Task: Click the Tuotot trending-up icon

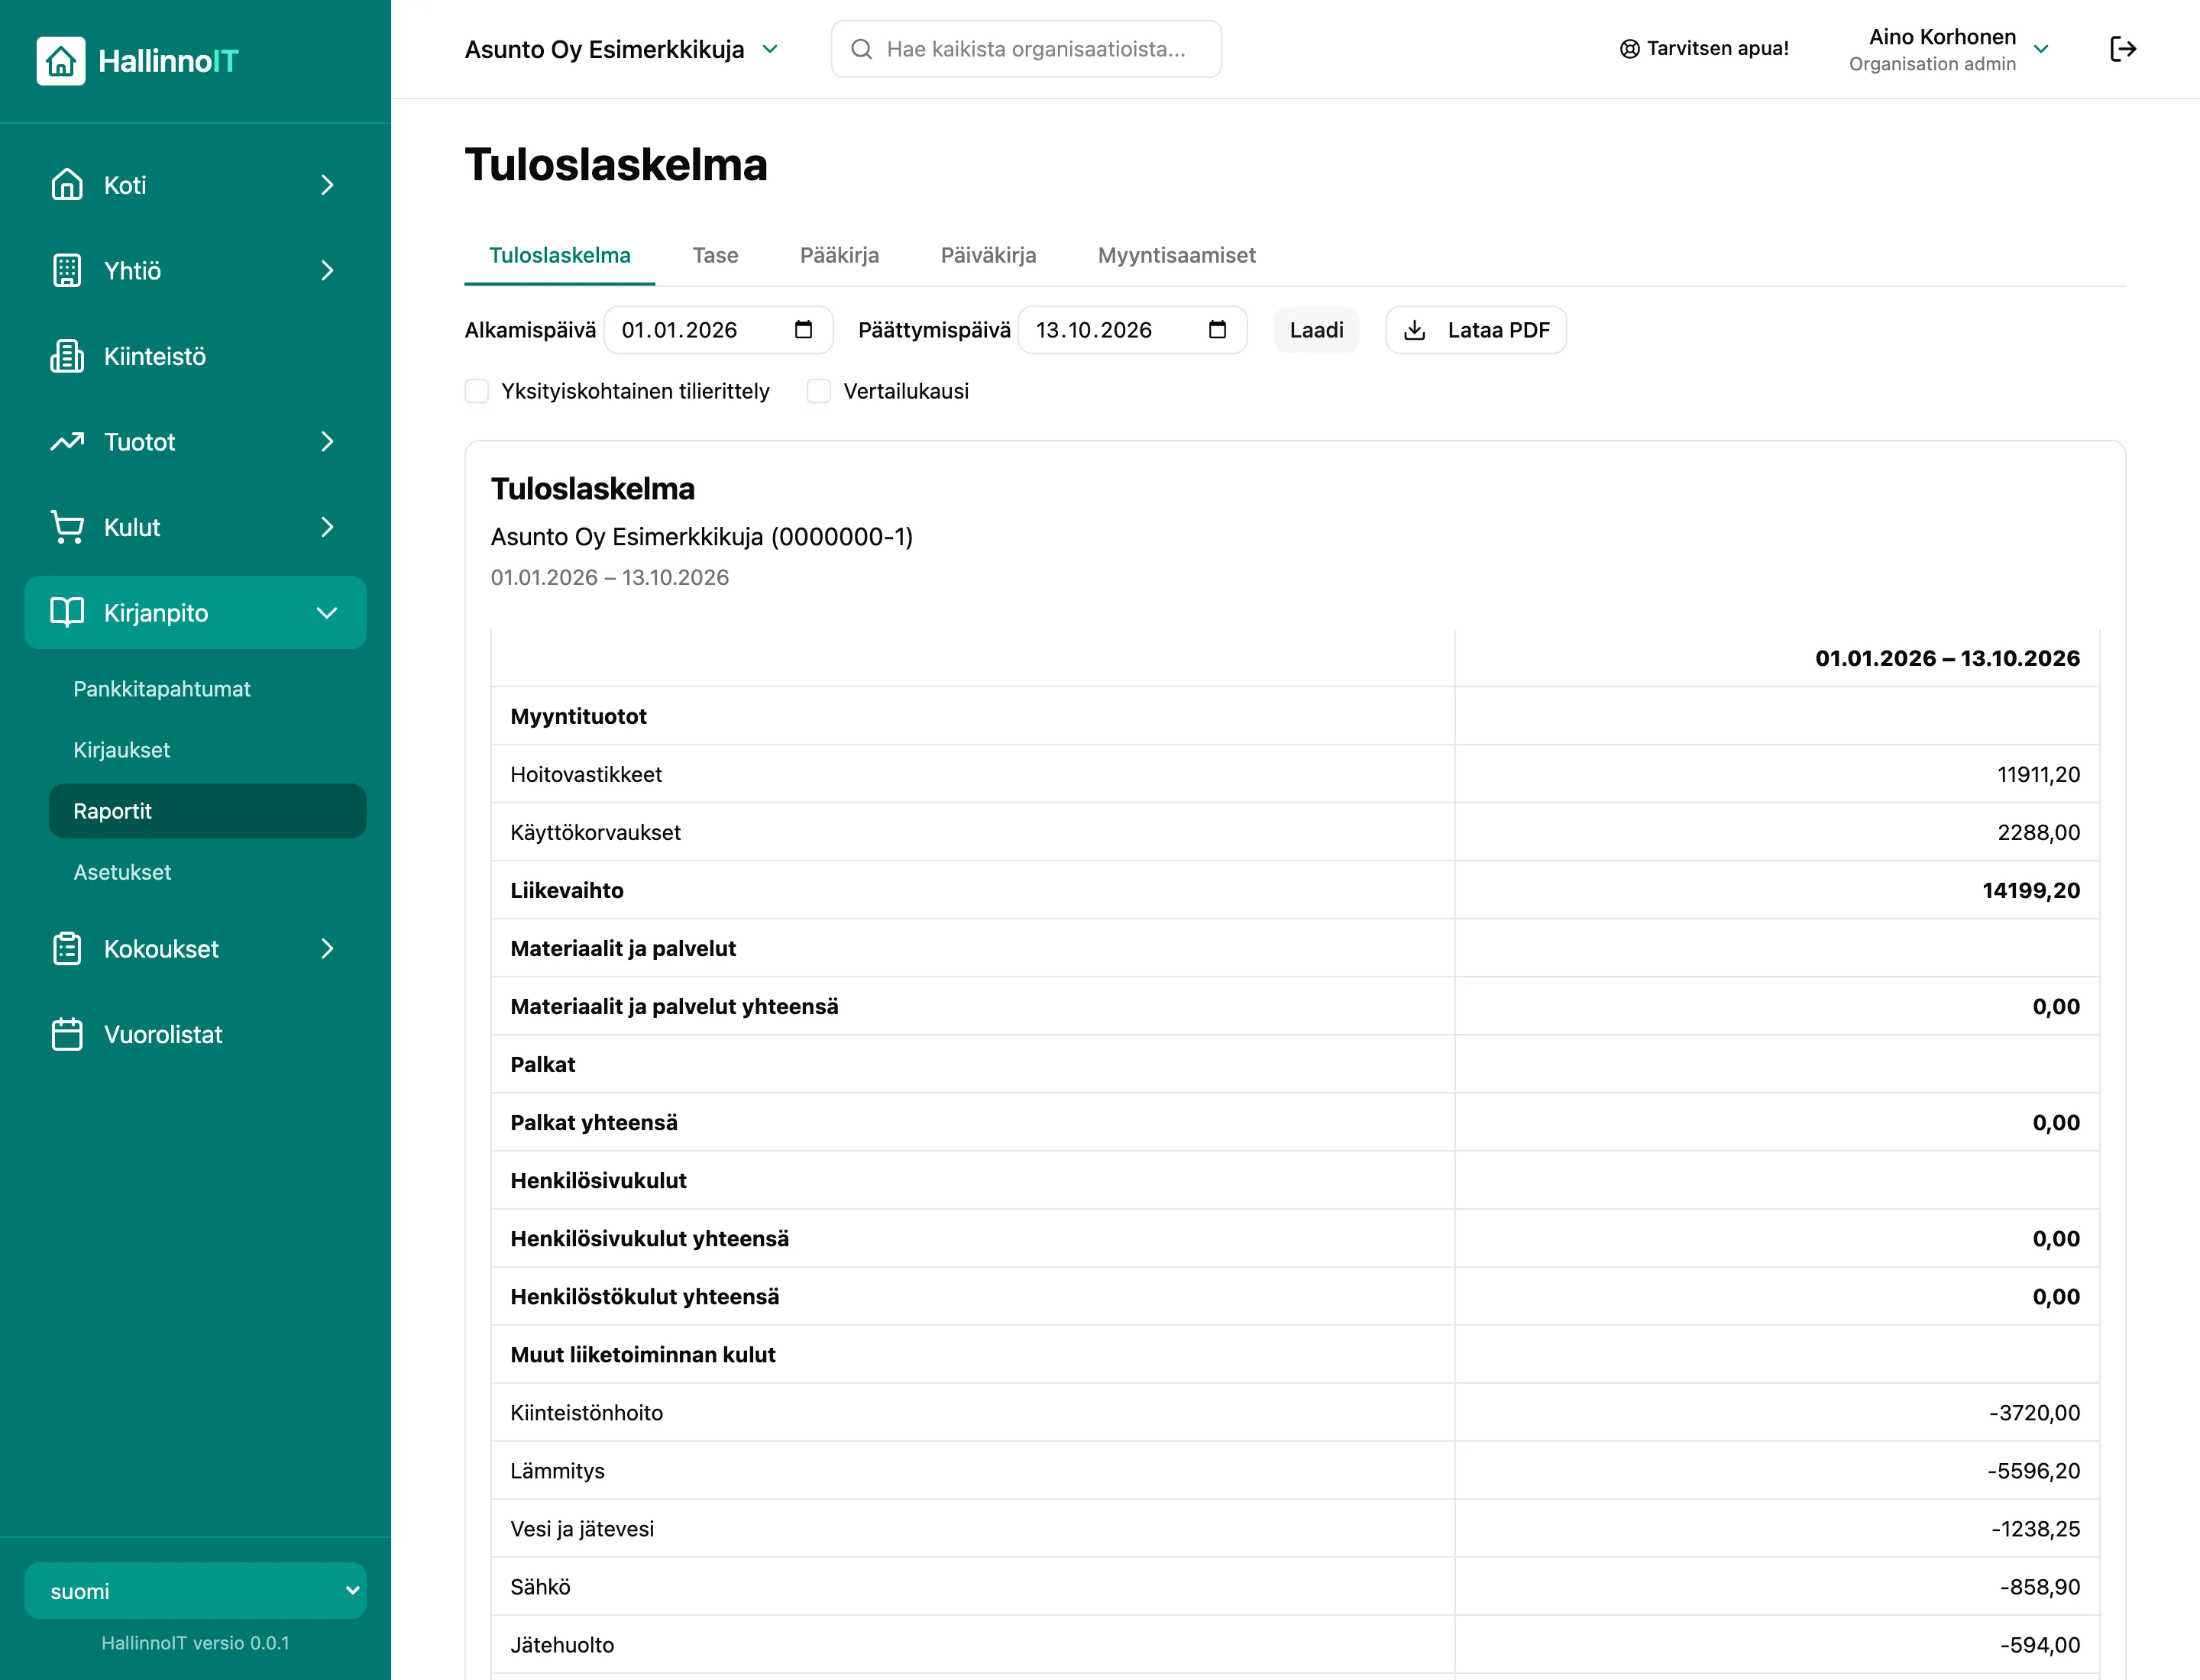Action: point(67,442)
